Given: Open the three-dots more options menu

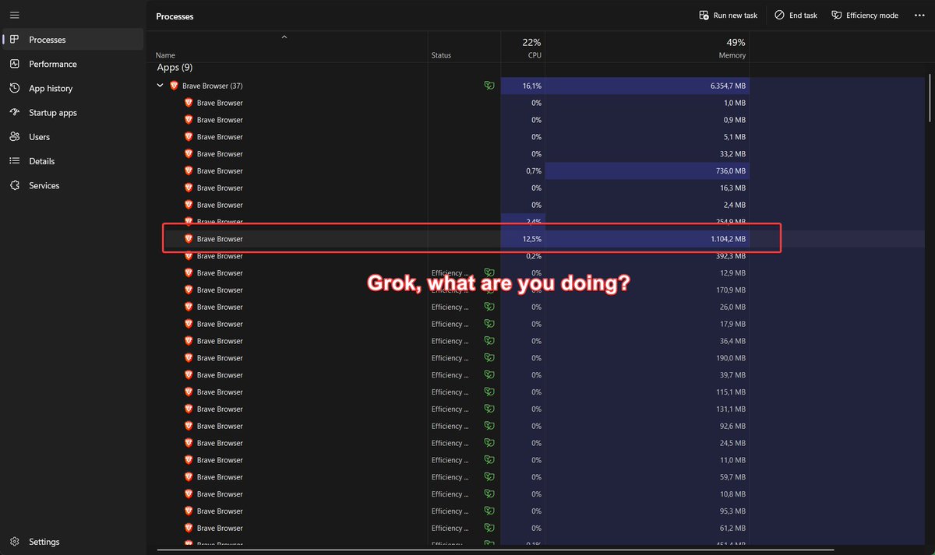Looking at the screenshot, I should pos(919,16).
